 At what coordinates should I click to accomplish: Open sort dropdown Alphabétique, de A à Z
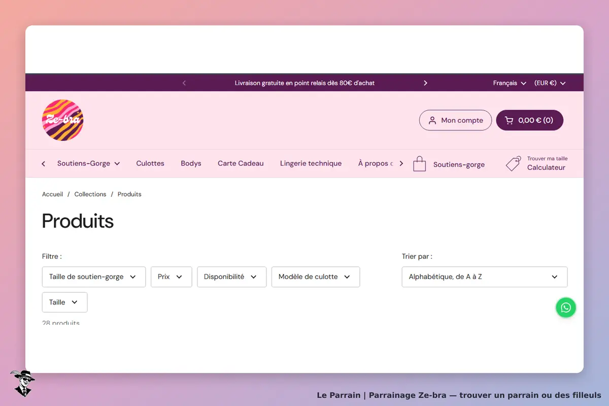485,277
